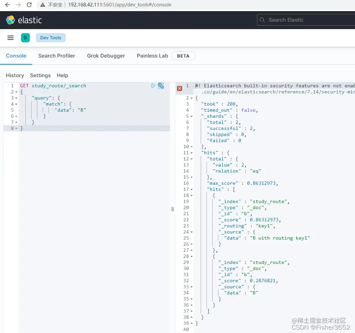The height and width of the screenshot is (333, 355).
Task: Open the Dev Tools breadcrumb
Action: pos(51,38)
